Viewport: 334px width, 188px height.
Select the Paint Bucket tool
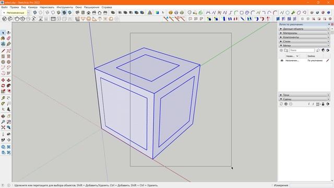click(x=3, y=38)
